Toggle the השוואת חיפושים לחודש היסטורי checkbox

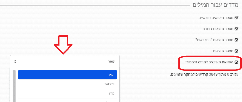pos(236,62)
